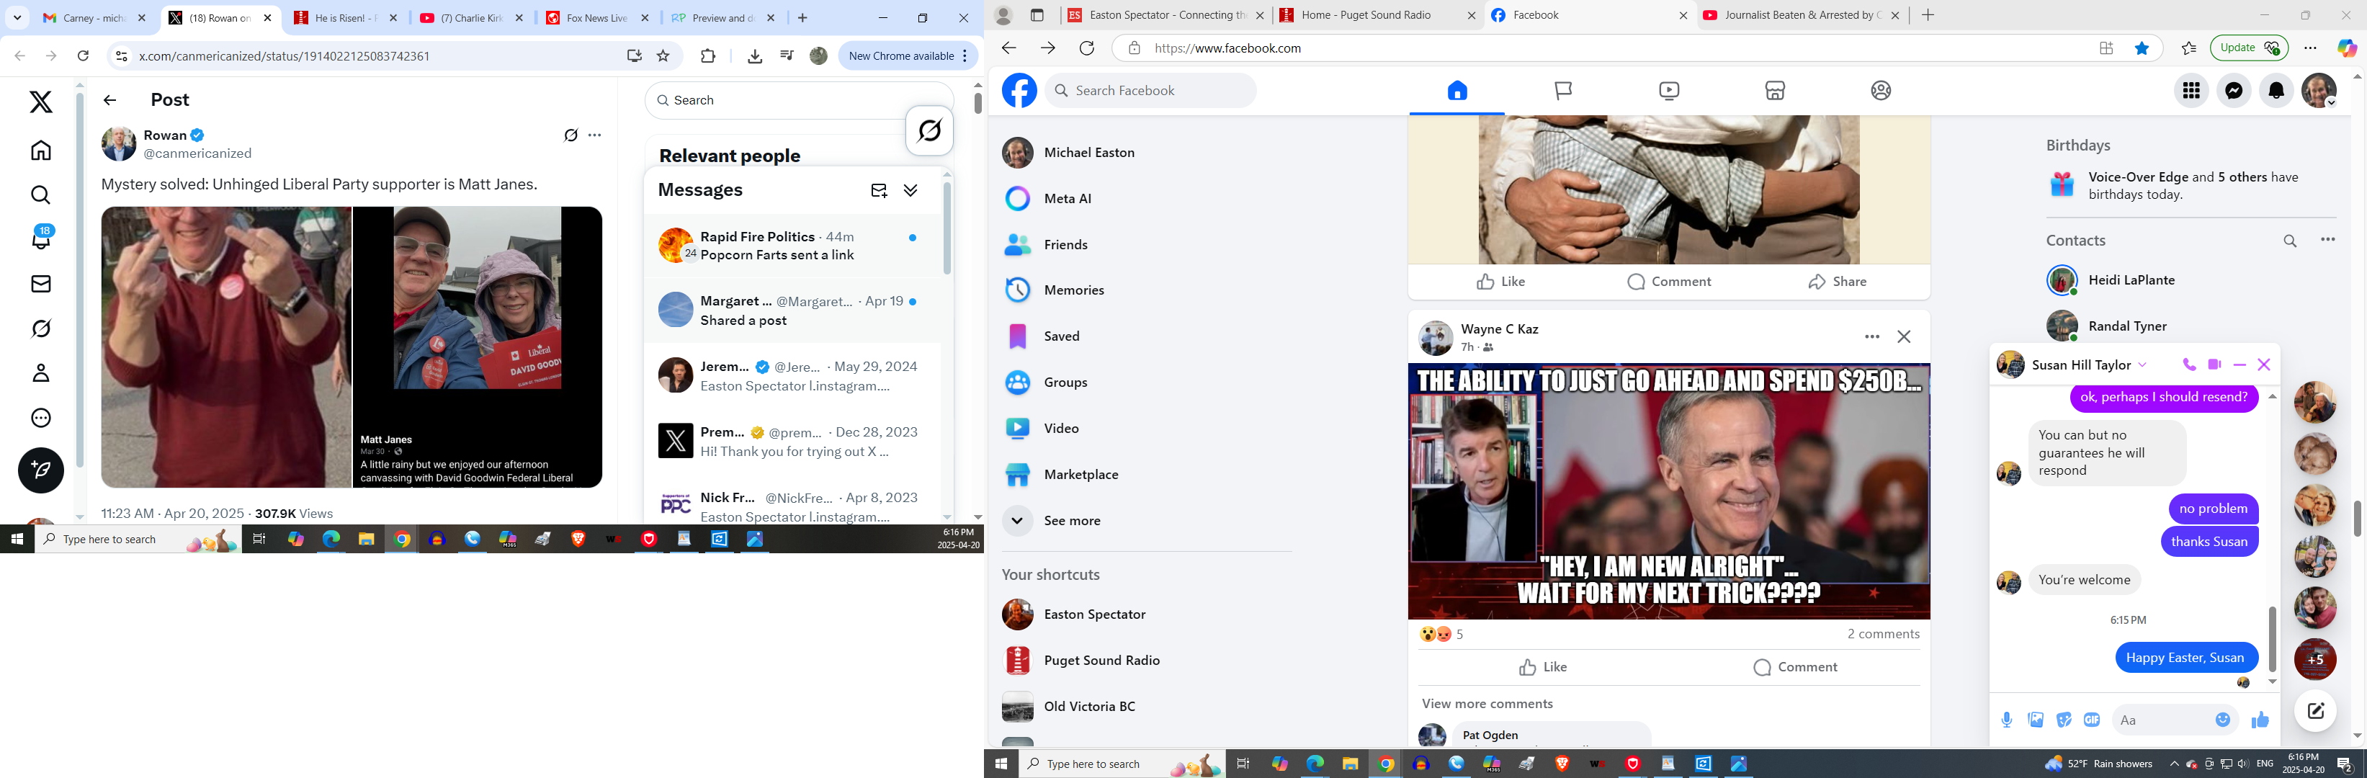Start voice call with Susan Hill Taylor
The height and width of the screenshot is (778, 2367).
click(x=2189, y=365)
